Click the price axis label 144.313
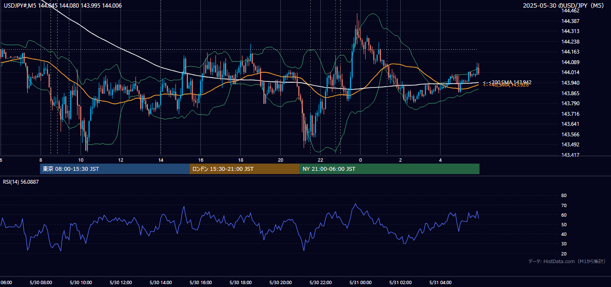The image size is (611, 287). point(571,31)
